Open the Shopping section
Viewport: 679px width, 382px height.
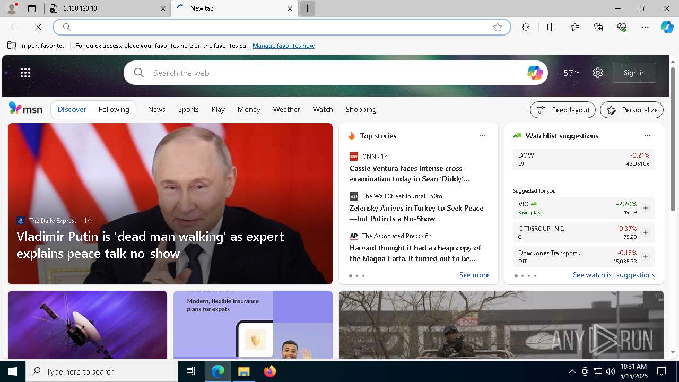point(361,109)
